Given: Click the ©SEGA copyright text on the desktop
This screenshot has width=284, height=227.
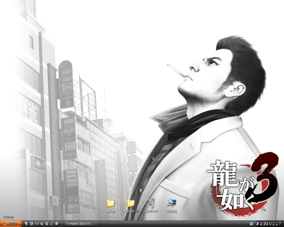Looking at the screenshot, I should [x=8, y=217].
